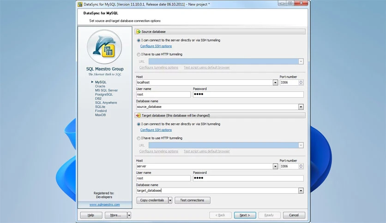The width and height of the screenshot is (386, 223).
Task: Increase the target port number
Action: tap(301, 165)
